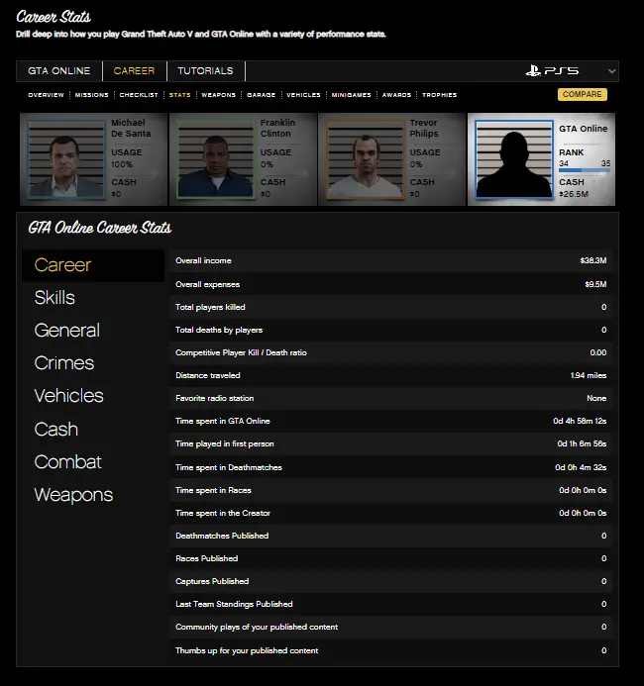Open the PS5 platform dropdown

pos(611,71)
